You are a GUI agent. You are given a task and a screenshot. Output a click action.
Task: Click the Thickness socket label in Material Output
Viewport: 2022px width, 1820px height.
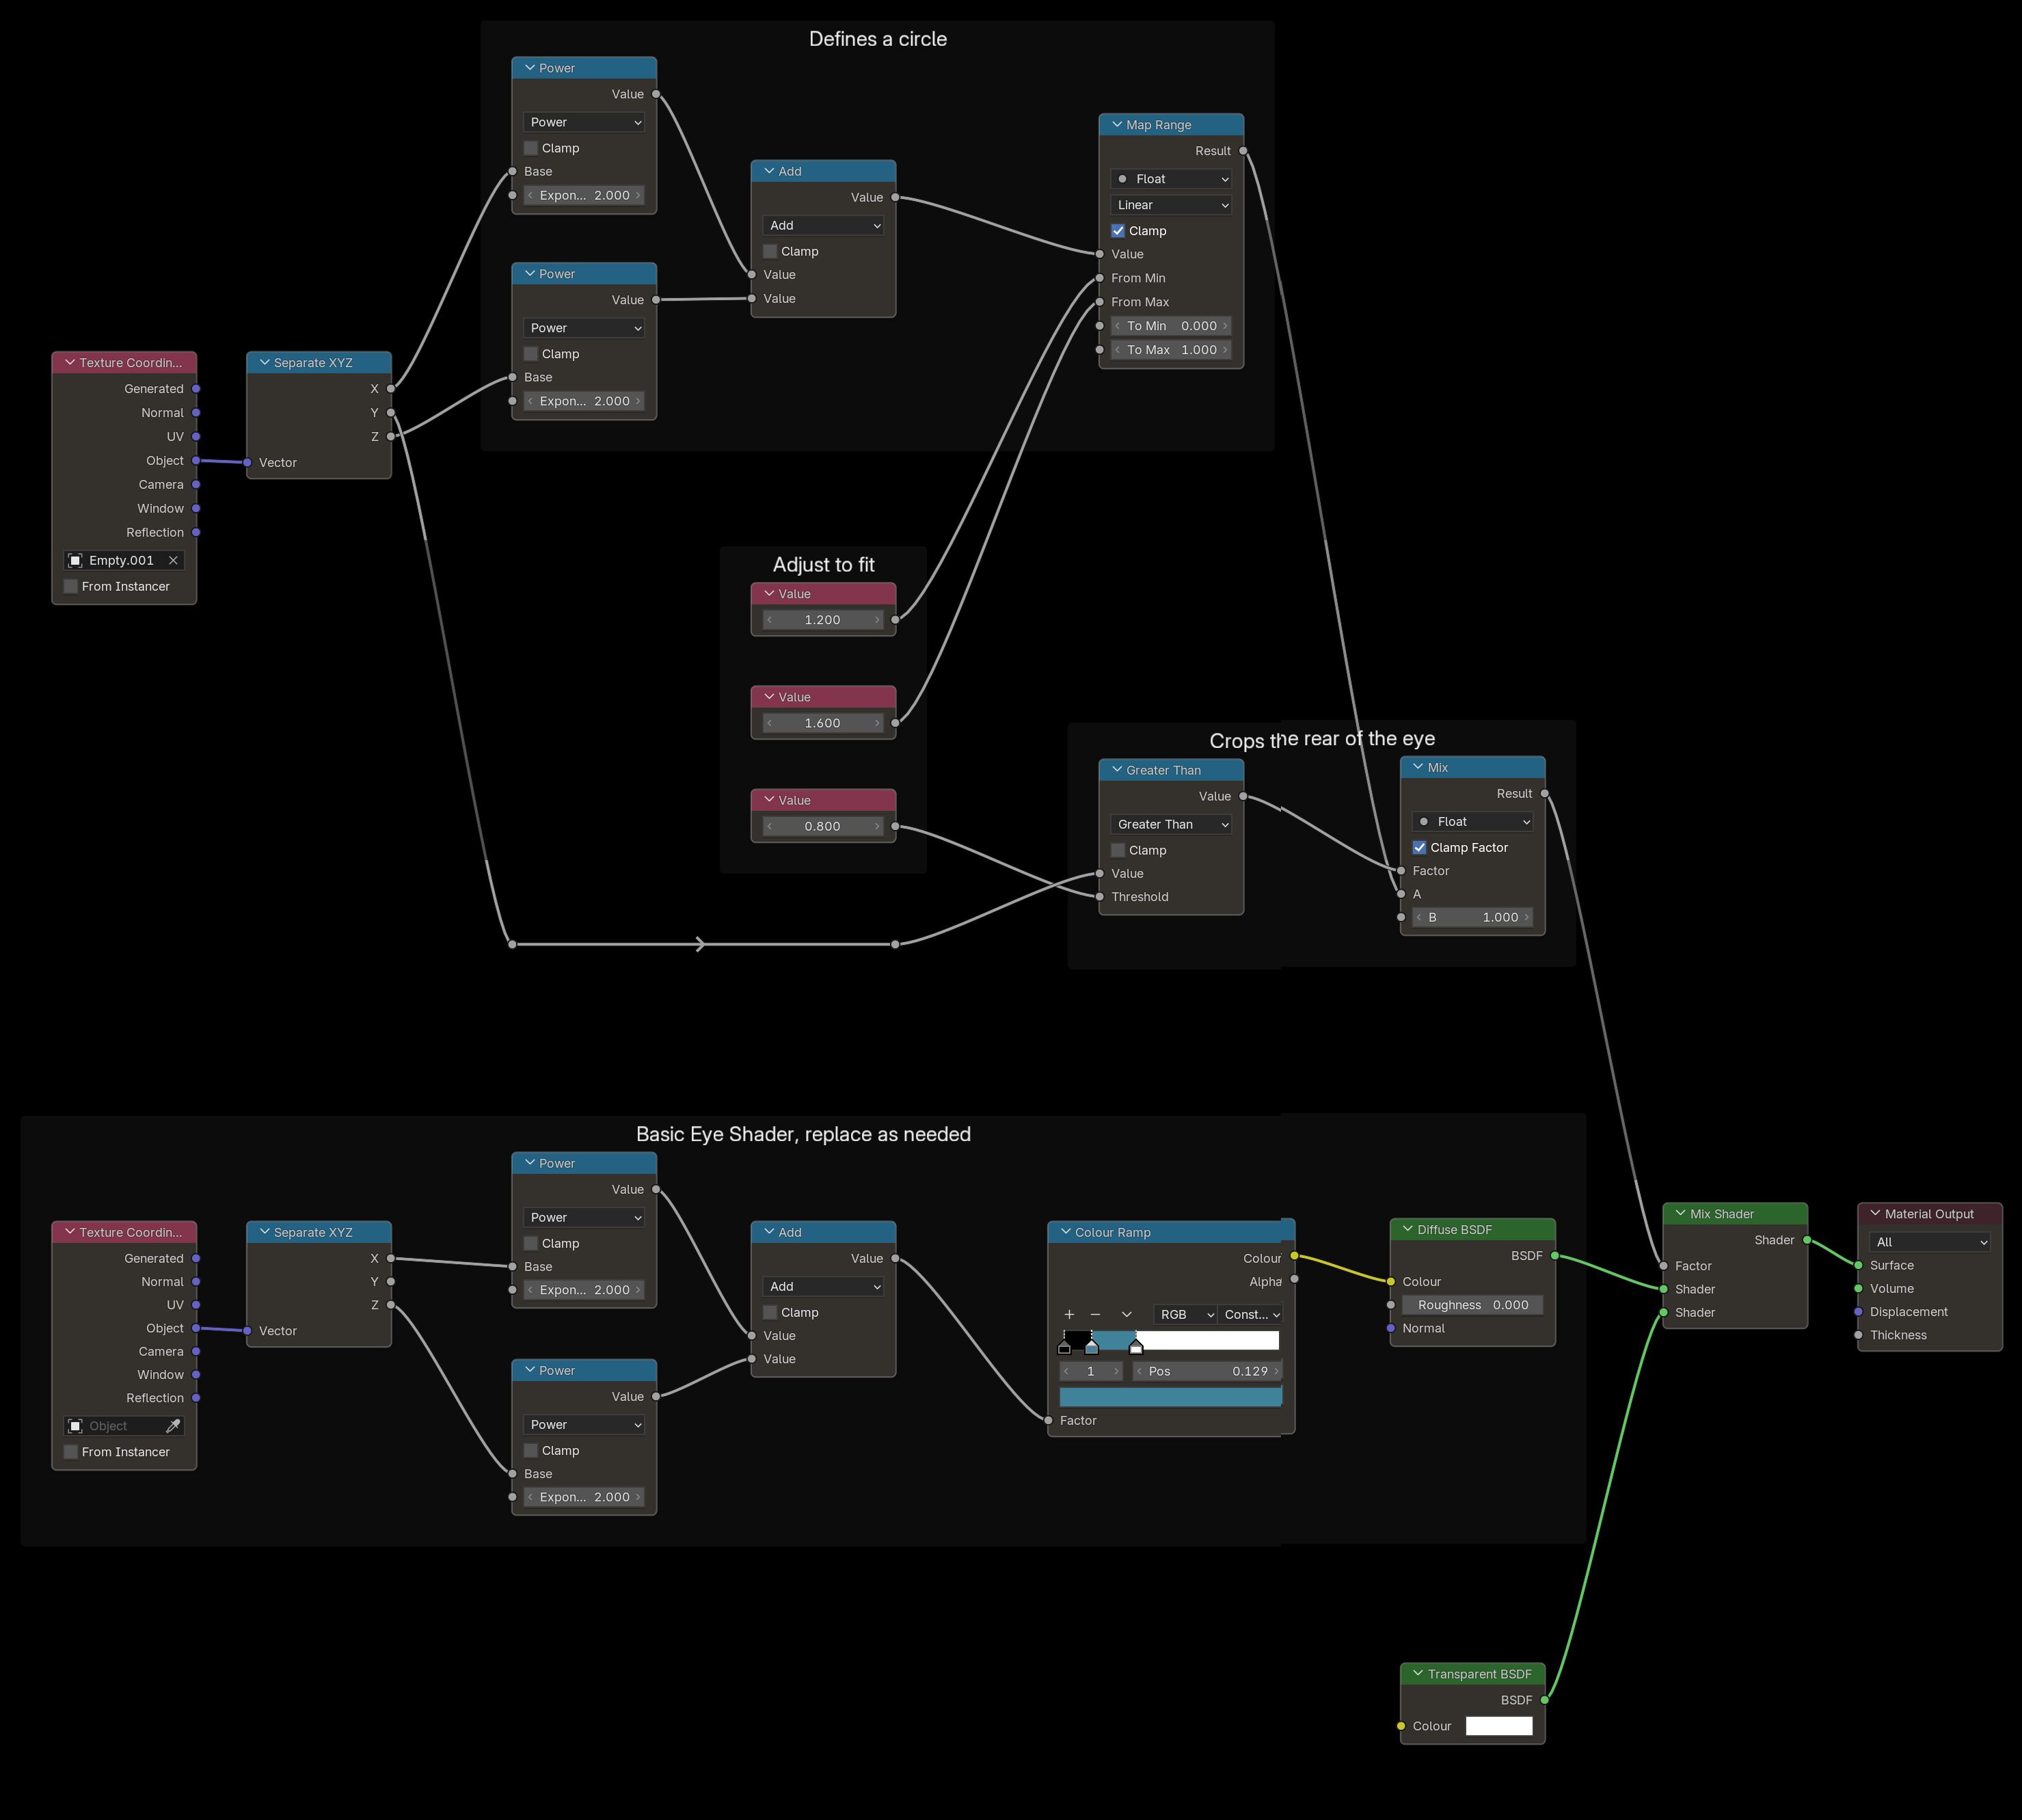pyautogui.click(x=1898, y=1335)
